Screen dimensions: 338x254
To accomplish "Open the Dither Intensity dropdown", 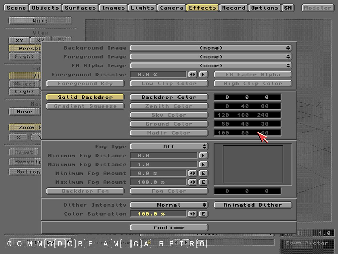I will click(169, 205).
